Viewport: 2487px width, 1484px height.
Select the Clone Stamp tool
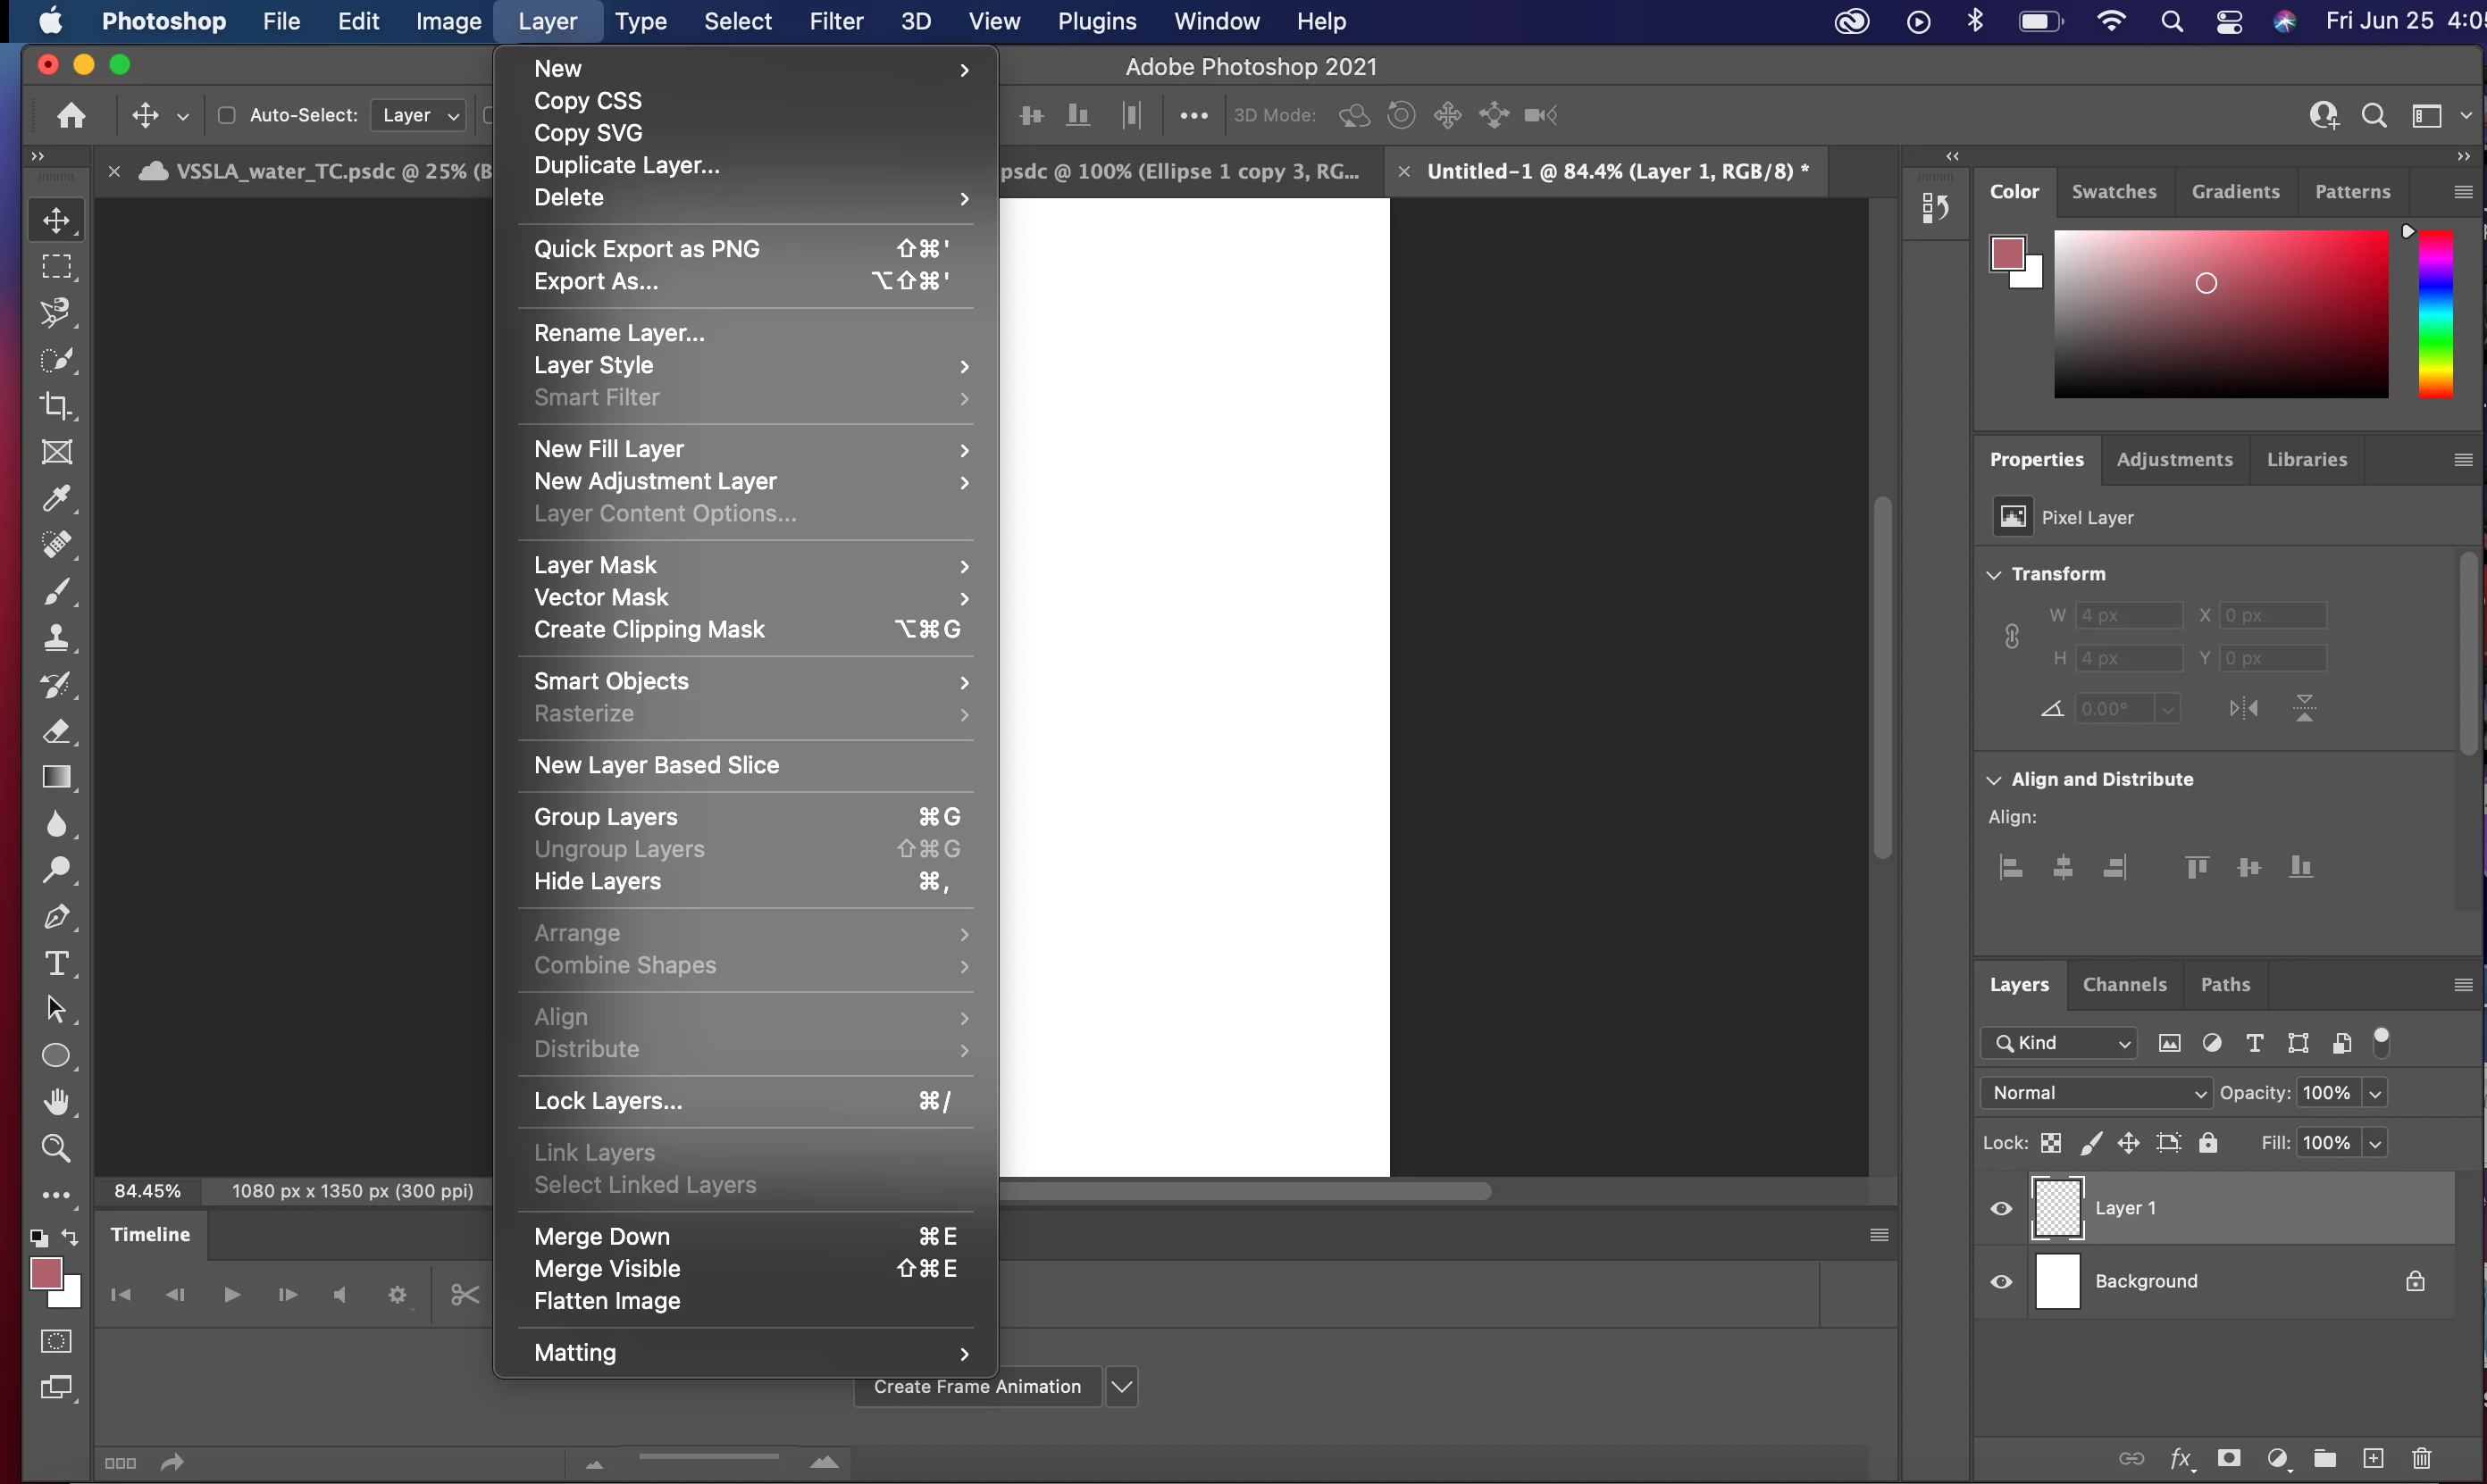pos(56,638)
